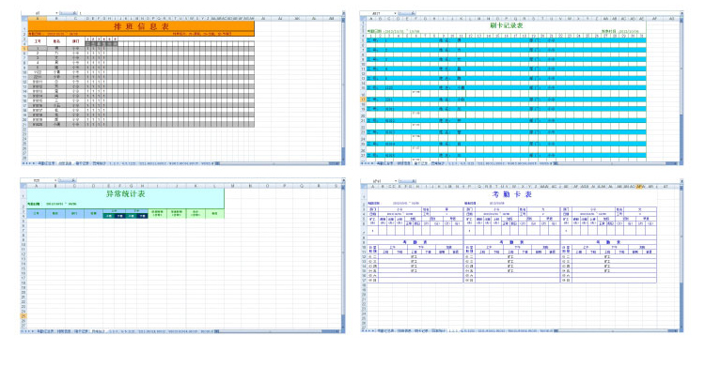Select row 5 header in 排班信息表 sheet
Screen dimensions: 705x367
click(x=24, y=49)
